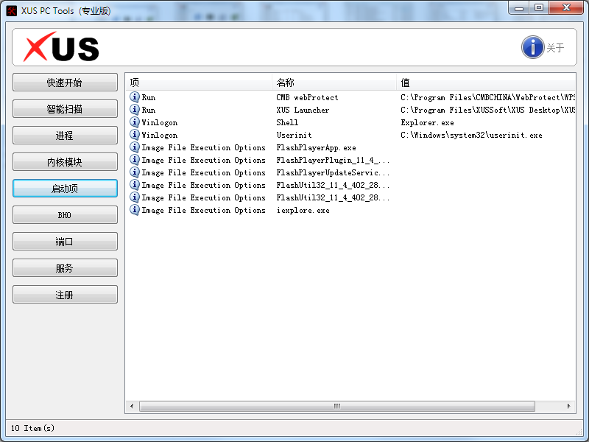Close the XUS PC Tools window

tap(566, 8)
